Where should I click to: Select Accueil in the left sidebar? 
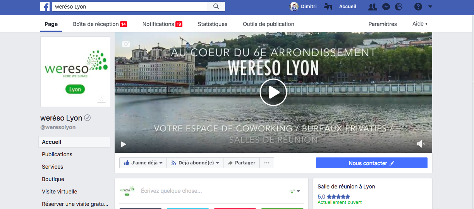click(x=74, y=142)
